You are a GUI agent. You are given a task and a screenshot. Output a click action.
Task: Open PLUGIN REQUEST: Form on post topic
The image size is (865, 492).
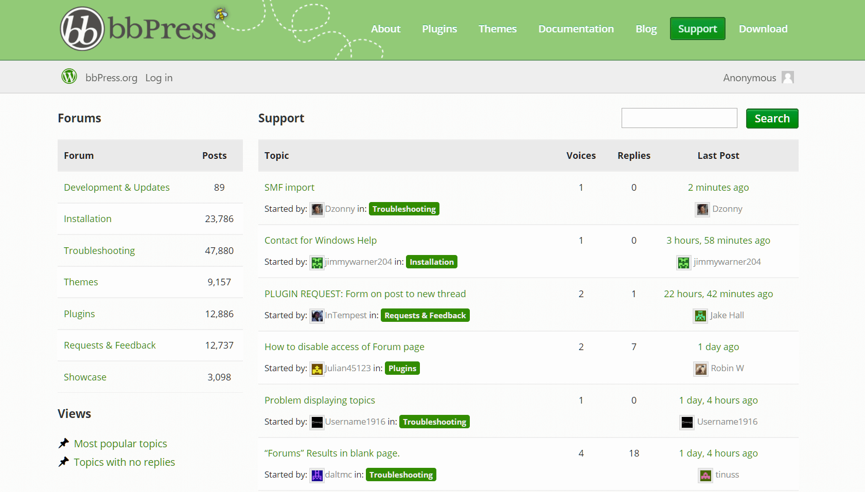[x=365, y=294]
